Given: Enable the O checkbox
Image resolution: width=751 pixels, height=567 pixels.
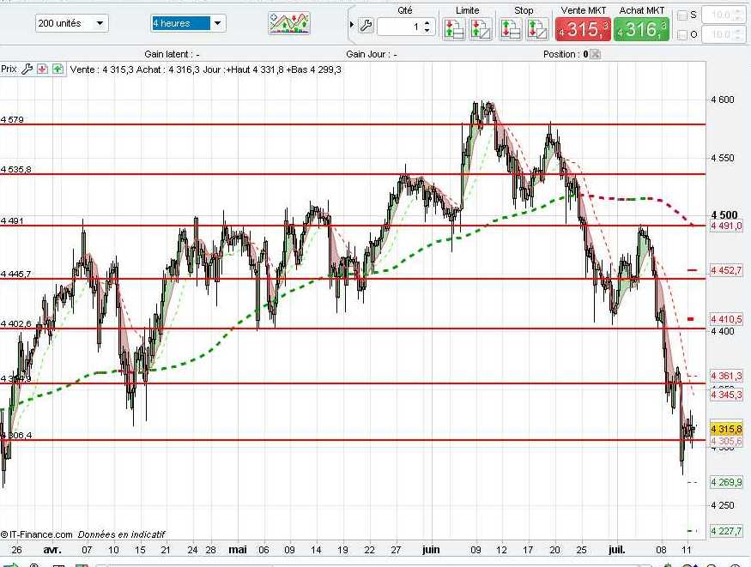Looking at the screenshot, I should tap(682, 35).
